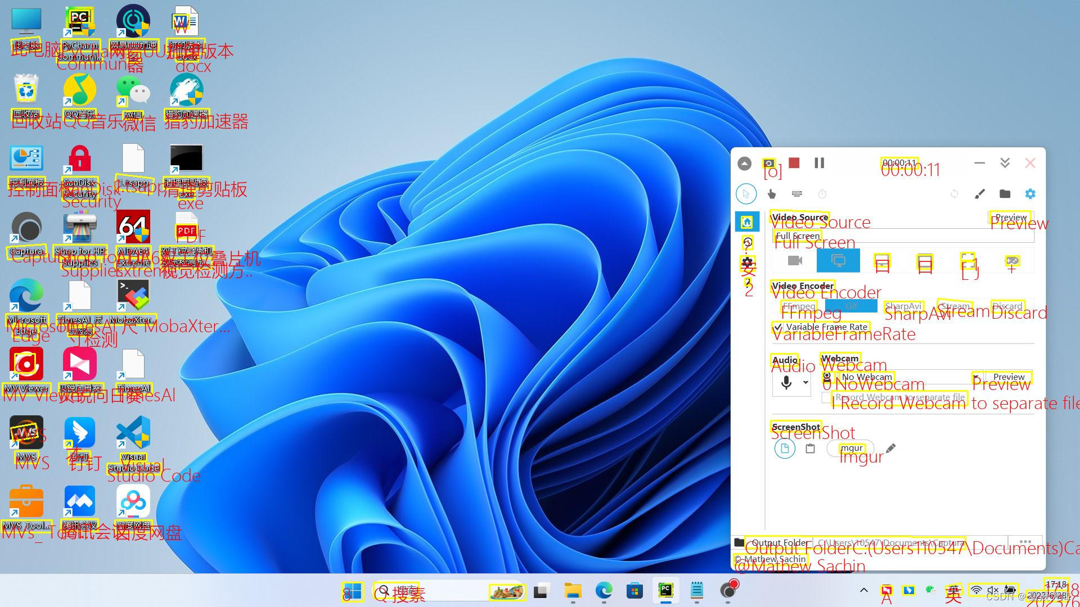Select the single-screen video source icon
Image resolution: width=1080 pixels, height=607 pixels.
[x=882, y=261]
